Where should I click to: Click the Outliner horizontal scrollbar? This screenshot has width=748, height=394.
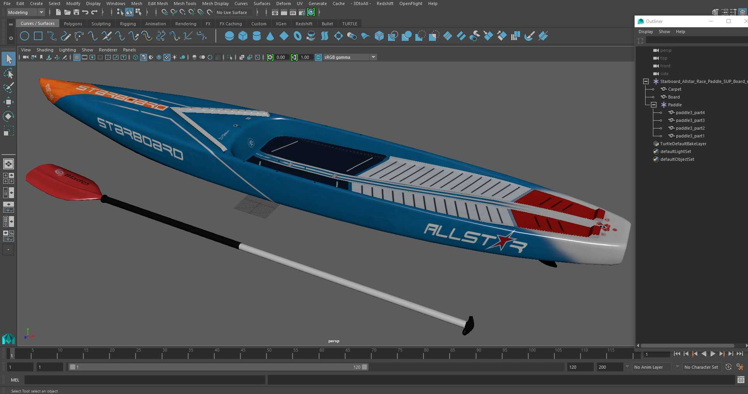(687, 346)
